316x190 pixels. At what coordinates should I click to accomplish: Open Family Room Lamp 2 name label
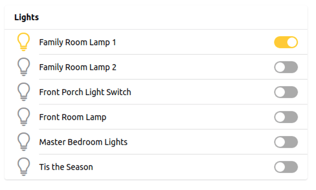[77, 68]
